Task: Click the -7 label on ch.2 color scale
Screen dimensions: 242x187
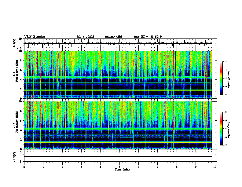Action: (225, 145)
